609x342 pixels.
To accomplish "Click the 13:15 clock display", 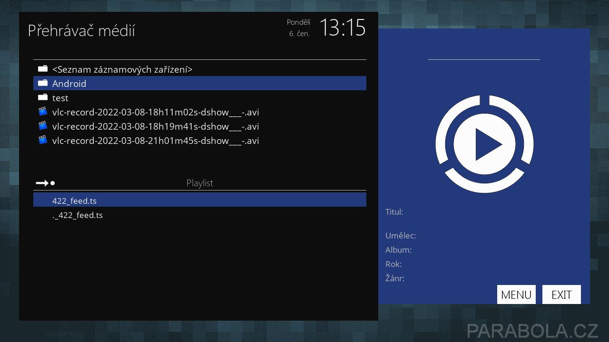I will (342, 28).
